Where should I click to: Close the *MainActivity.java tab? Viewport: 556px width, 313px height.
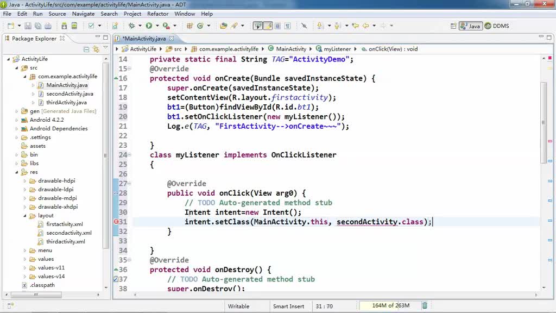(172, 39)
